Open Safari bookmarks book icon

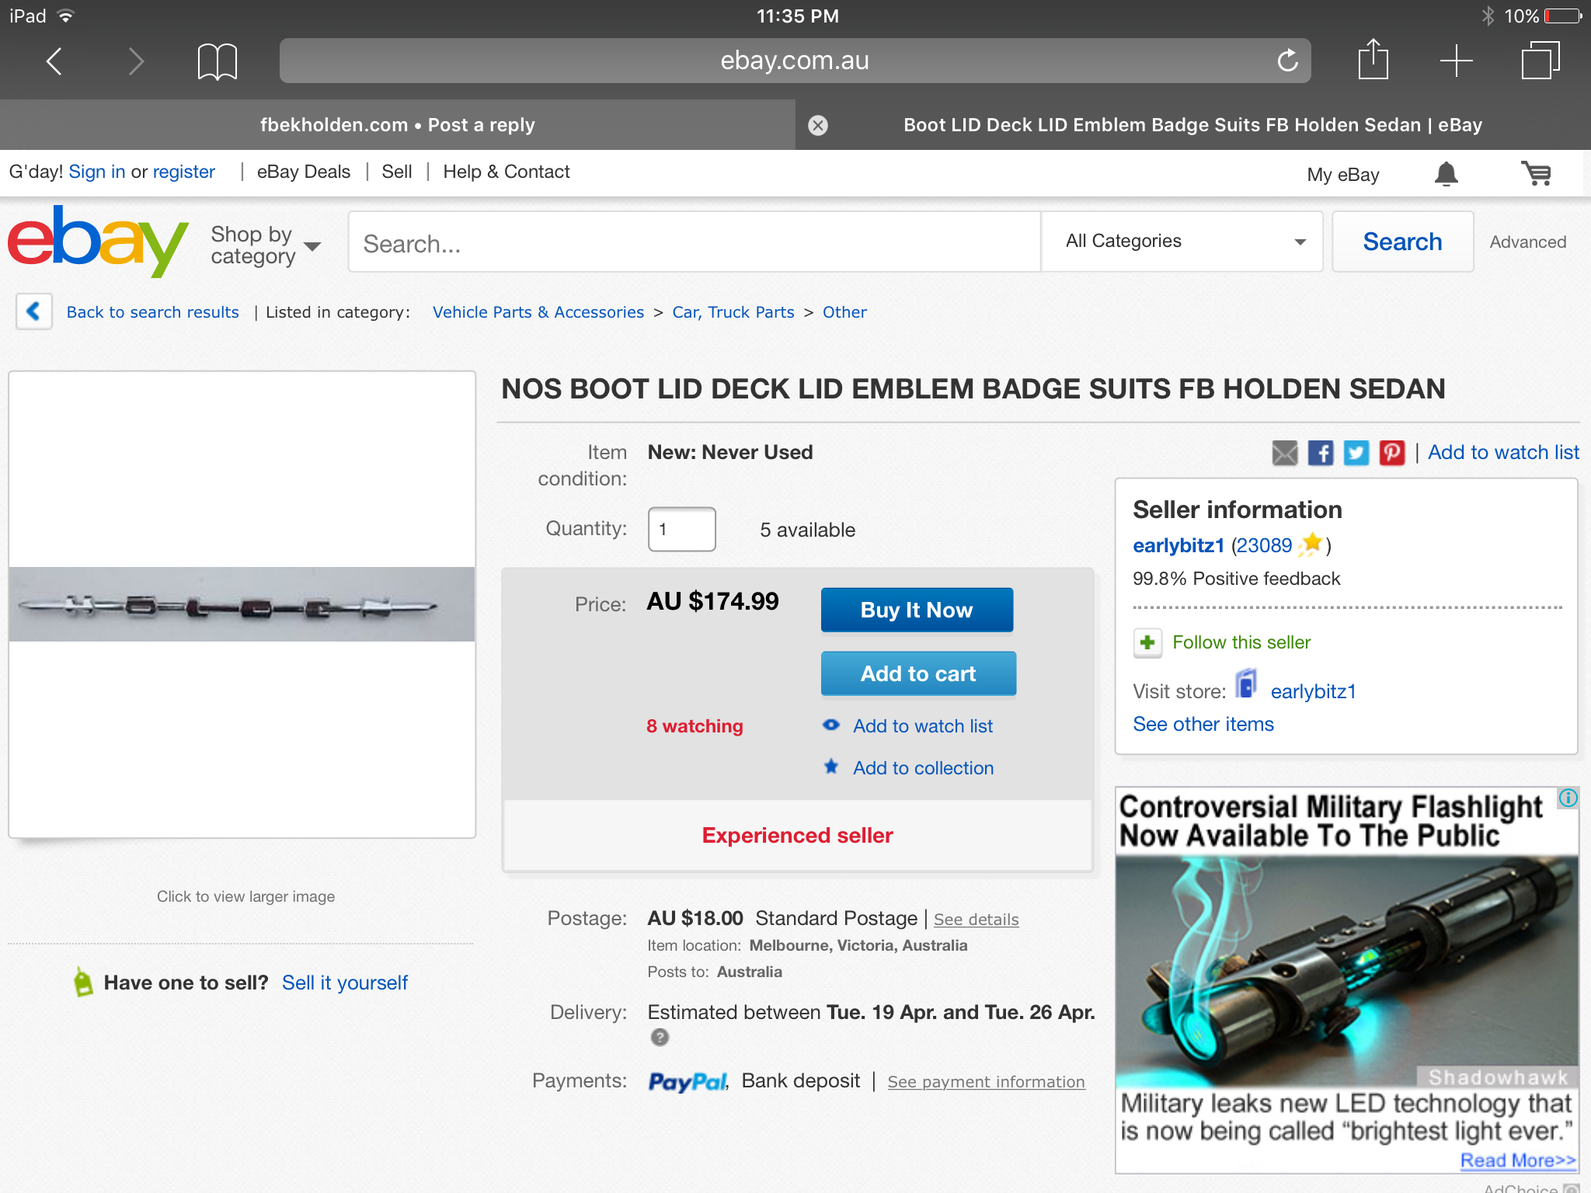coord(217,61)
